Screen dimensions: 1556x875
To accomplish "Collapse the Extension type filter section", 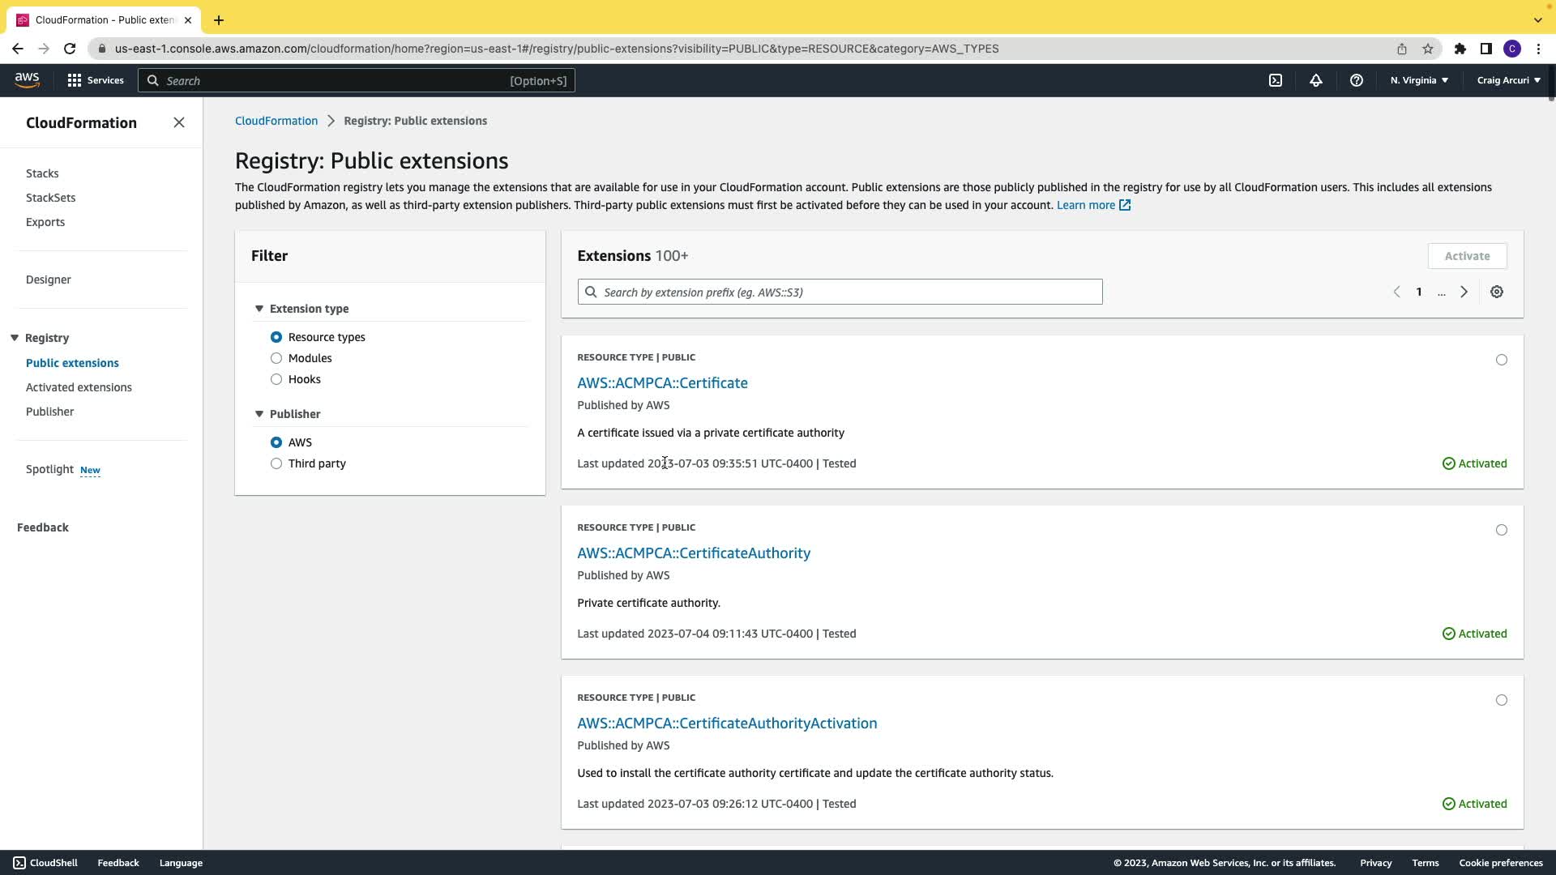I will click(259, 309).
